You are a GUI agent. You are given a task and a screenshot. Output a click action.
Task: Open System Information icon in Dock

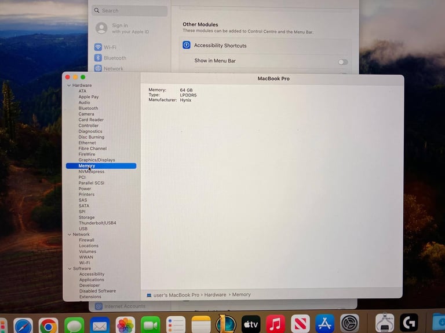385,323
